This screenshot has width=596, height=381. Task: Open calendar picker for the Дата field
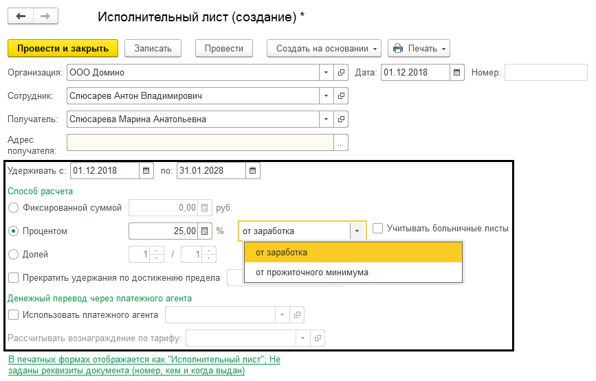457,72
